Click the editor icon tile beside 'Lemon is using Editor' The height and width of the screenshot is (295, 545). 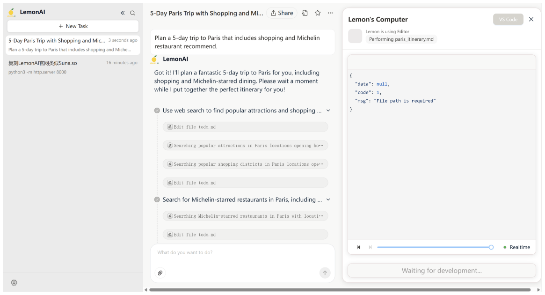coord(355,36)
